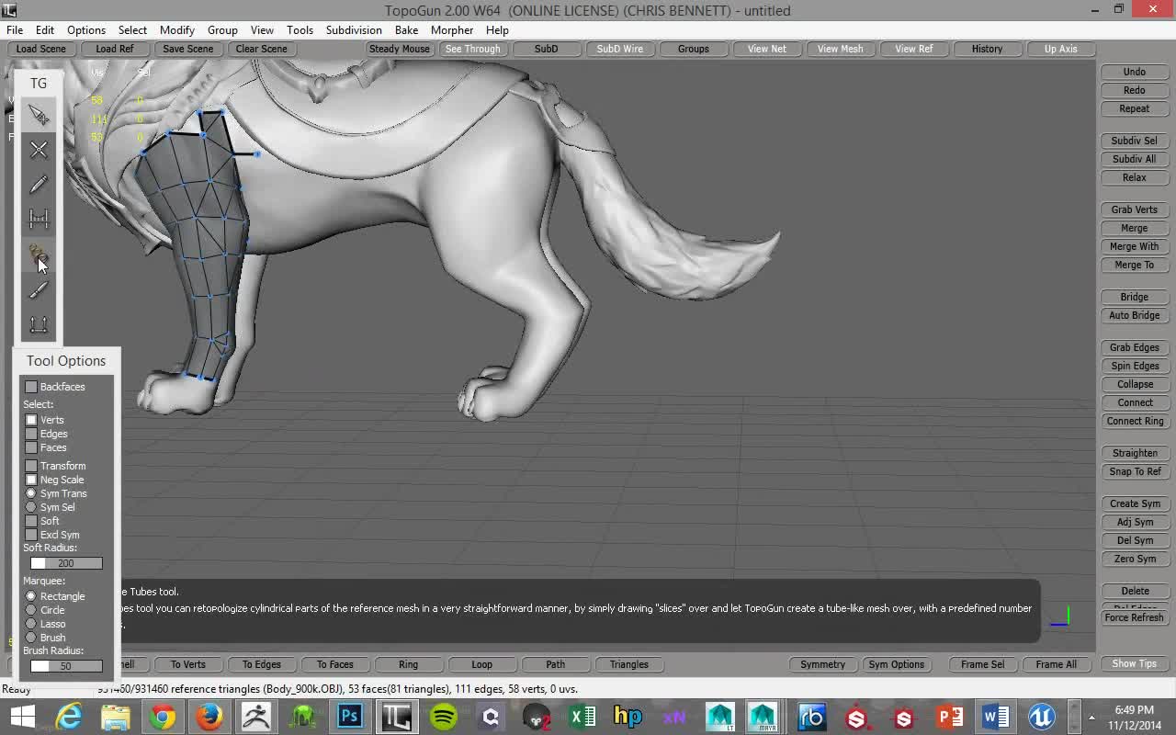Select the Bridge tool icon
Screen dimensions: 1176x735
pyautogui.click(x=39, y=219)
